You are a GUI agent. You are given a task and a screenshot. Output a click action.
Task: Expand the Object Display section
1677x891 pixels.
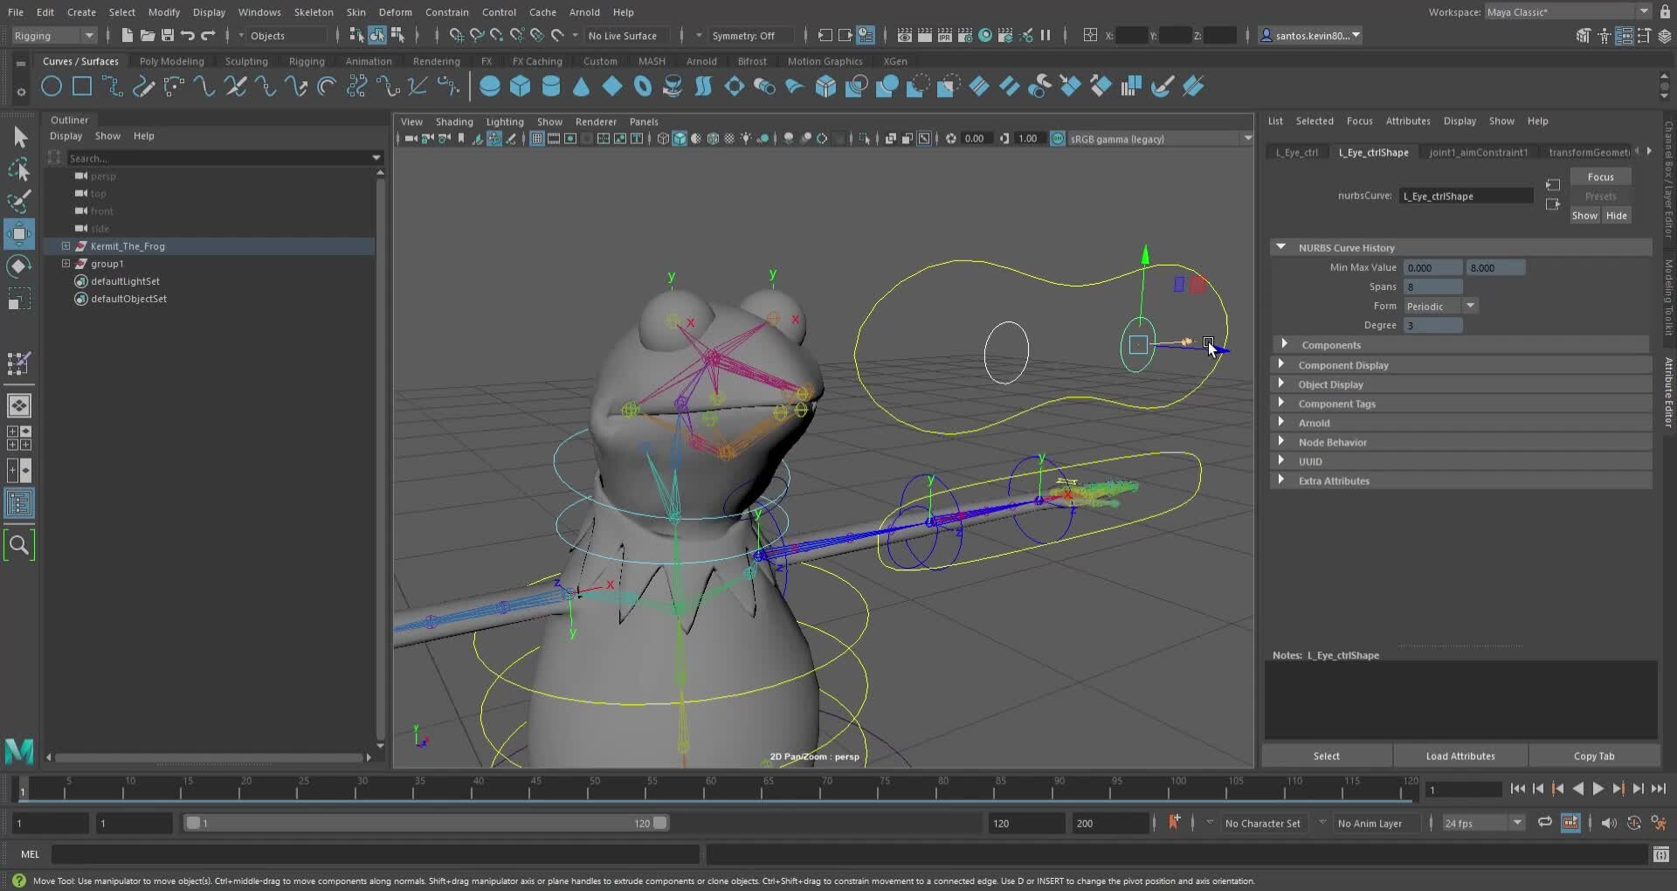[x=1281, y=383]
